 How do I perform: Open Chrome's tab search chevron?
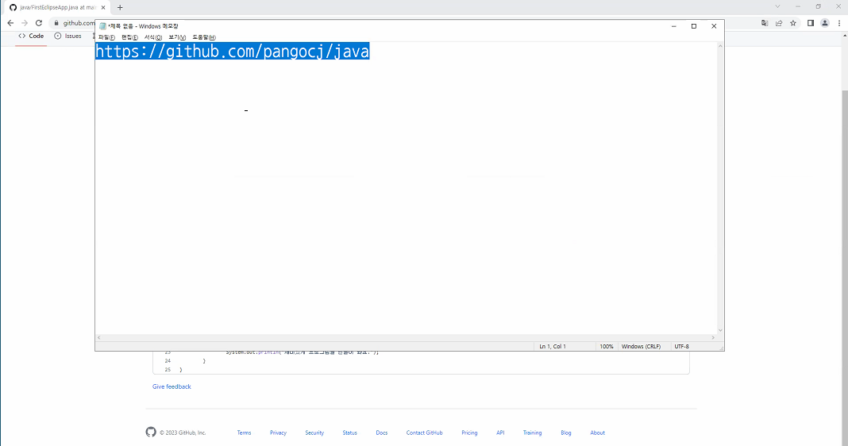point(777,6)
